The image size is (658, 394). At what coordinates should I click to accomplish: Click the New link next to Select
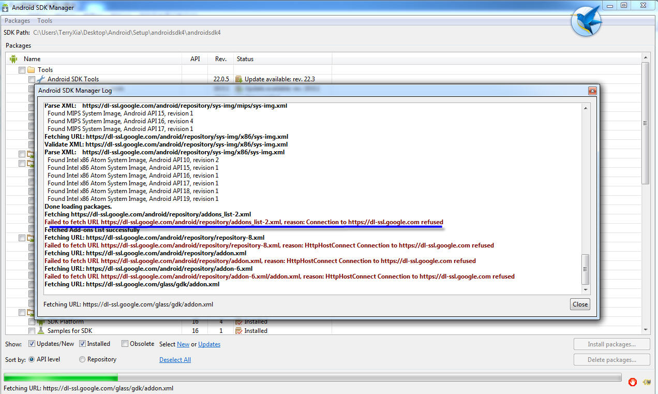[x=183, y=344]
